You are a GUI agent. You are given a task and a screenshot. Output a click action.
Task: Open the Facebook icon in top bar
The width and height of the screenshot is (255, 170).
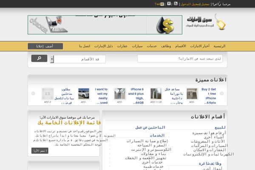point(169,3)
